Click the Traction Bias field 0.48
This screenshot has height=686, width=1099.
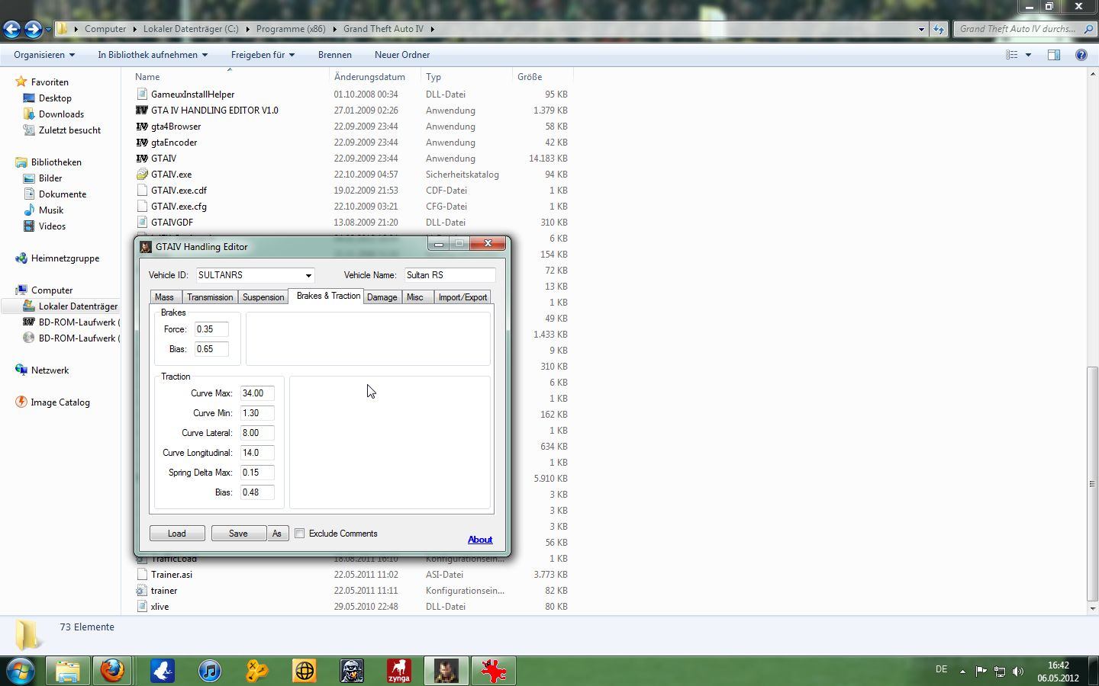click(x=257, y=492)
